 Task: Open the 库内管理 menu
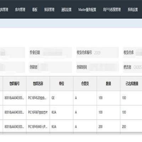[20, 10]
